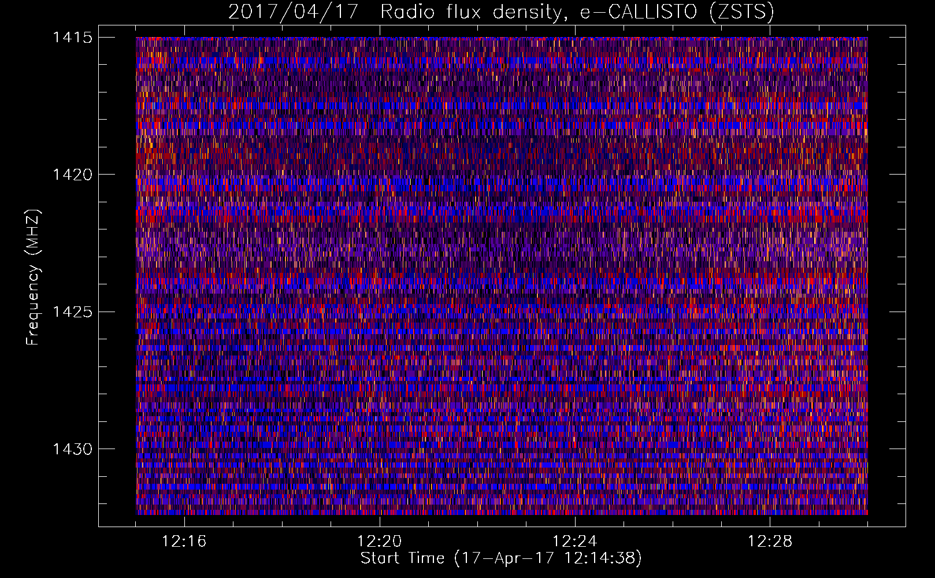Click the 12:20 time axis label
This screenshot has height=578, width=935.
tap(380, 542)
